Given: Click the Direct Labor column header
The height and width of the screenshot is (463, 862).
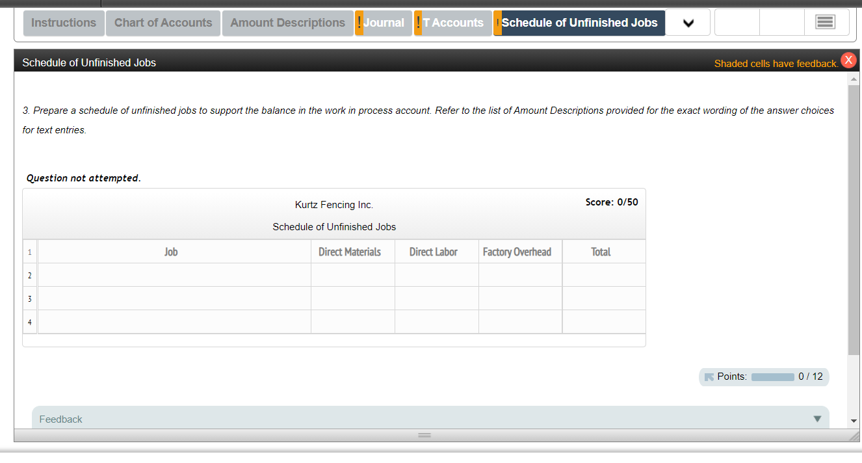Looking at the screenshot, I should [x=437, y=252].
